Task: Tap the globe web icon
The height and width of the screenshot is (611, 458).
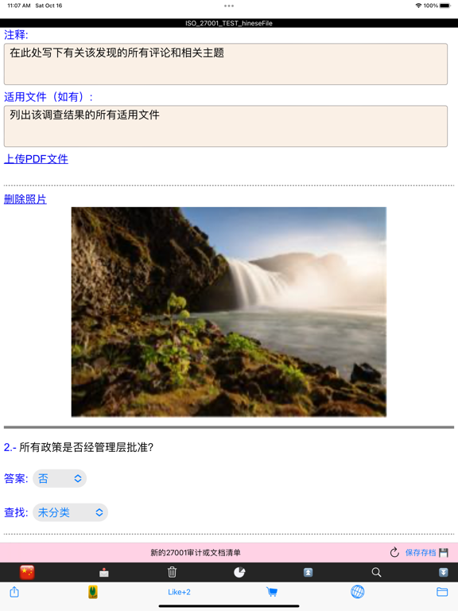Action: click(357, 592)
